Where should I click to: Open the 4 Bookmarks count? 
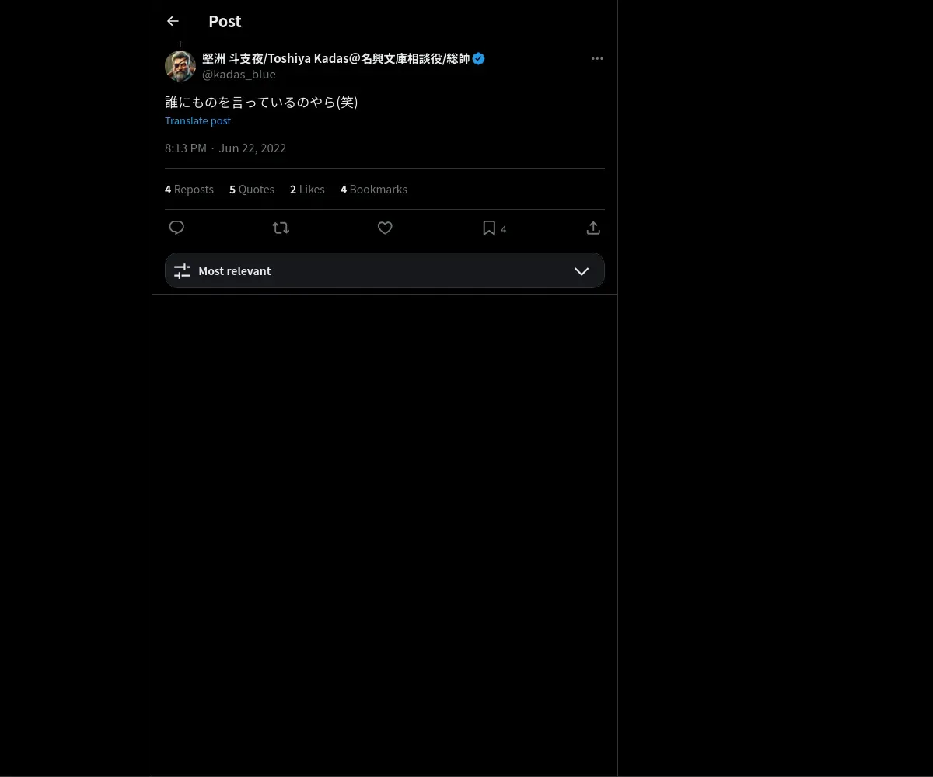click(x=374, y=189)
